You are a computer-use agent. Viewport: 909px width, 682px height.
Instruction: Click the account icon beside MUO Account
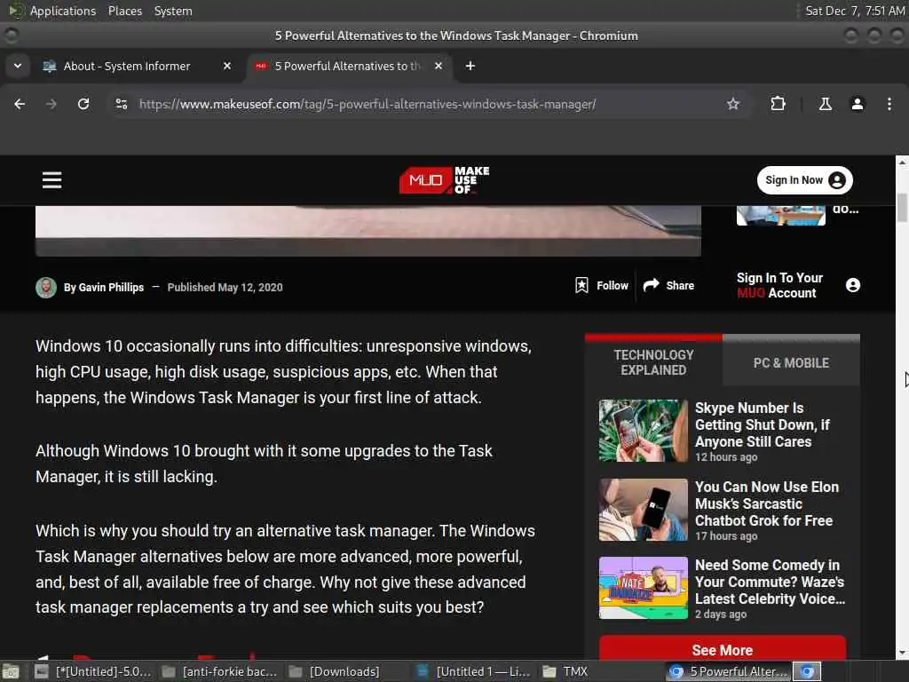[853, 285]
